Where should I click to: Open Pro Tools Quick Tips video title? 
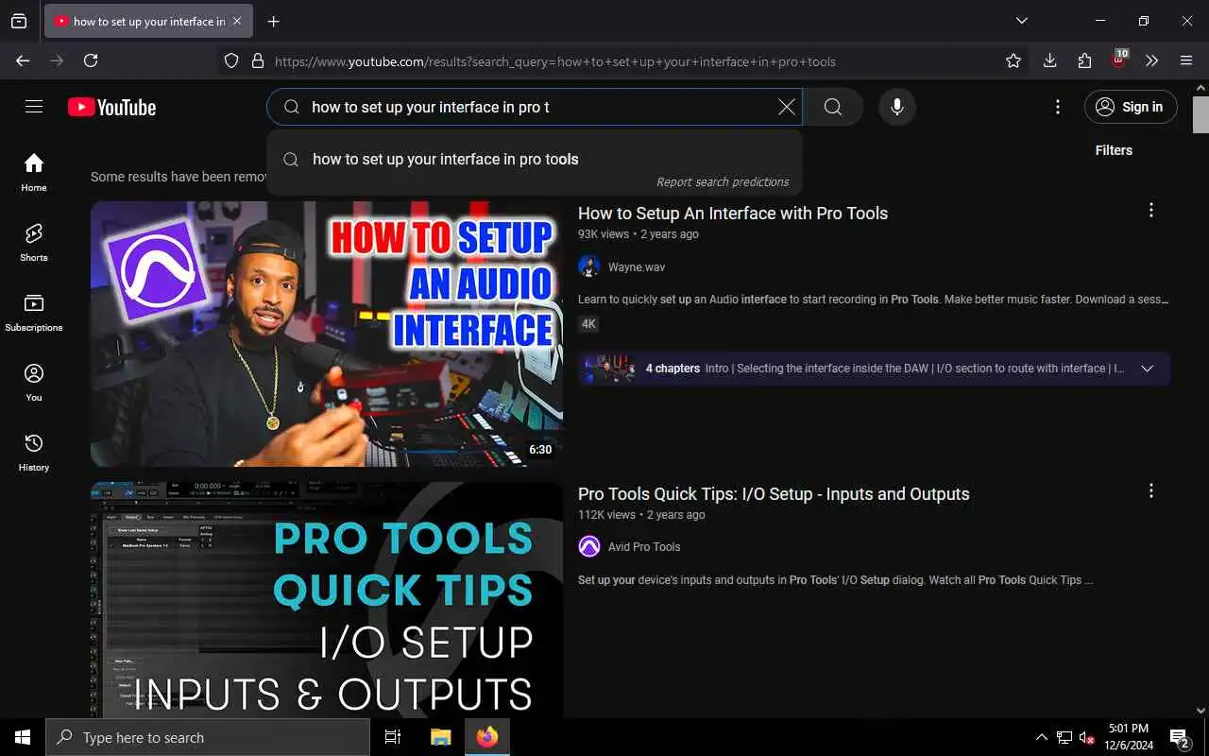(x=774, y=493)
